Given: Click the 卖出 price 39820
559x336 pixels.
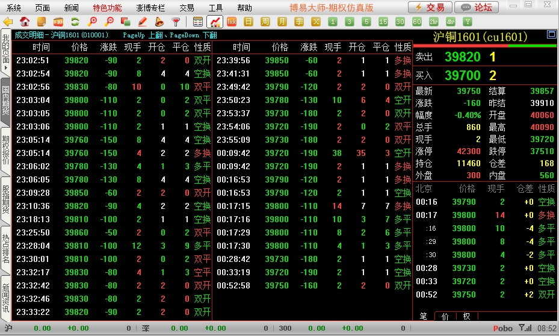Looking at the screenshot, I should (x=462, y=57).
